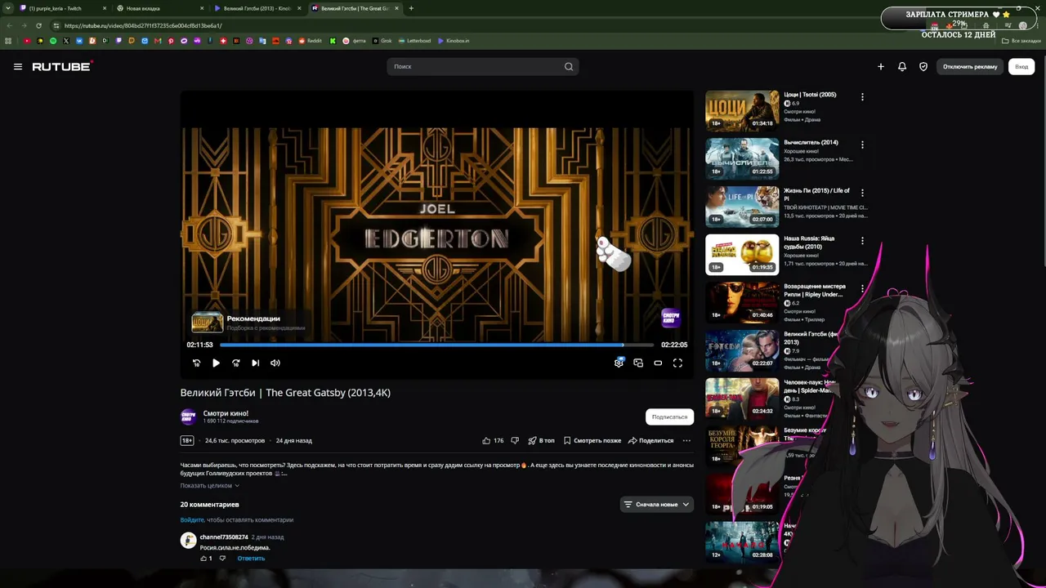This screenshot has height=588, width=1046.
Task: Click the plus upload icon in the header
Action: (x=881, y=67)
